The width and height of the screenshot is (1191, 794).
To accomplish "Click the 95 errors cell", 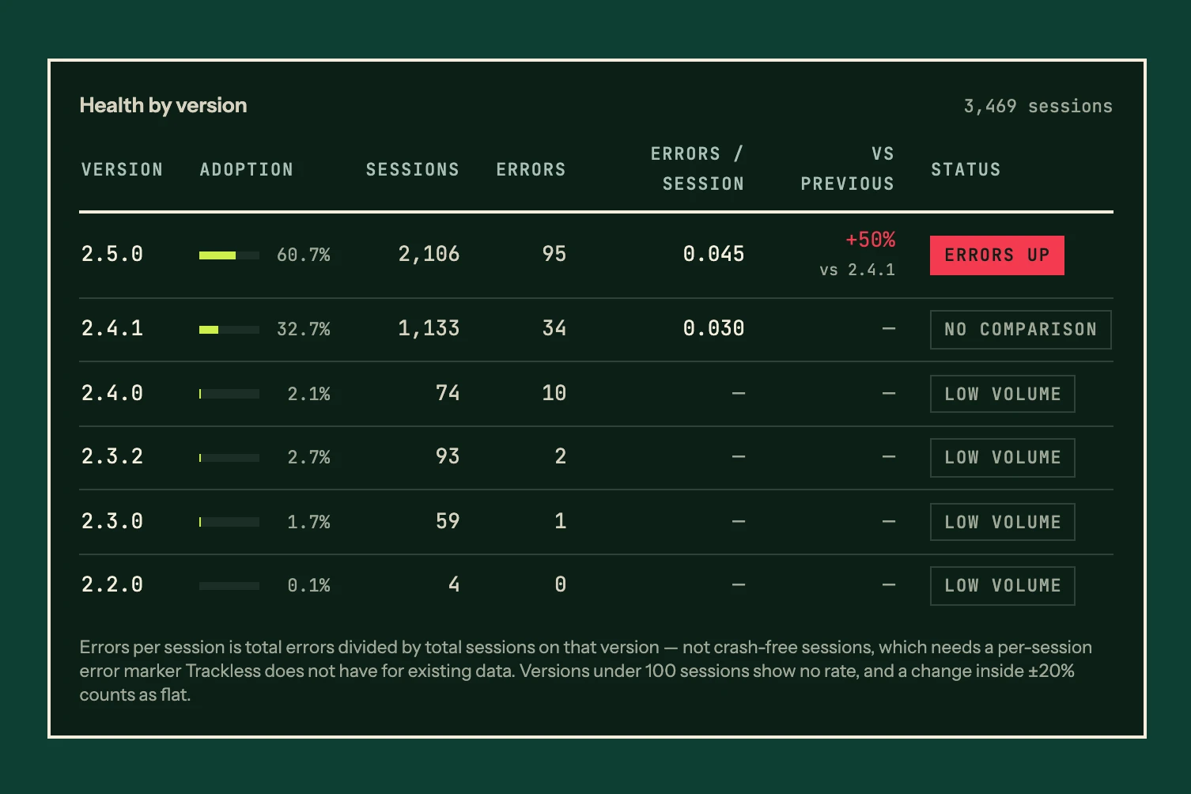I will 554,254.
